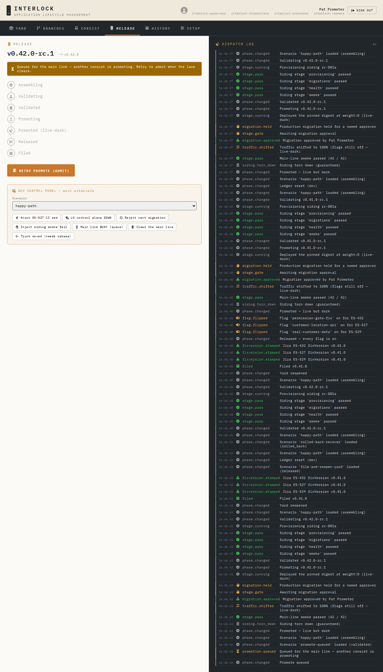Click the dispatch log count '84'
The width and height of the screenshot is (383, 672).
[375, 44]
